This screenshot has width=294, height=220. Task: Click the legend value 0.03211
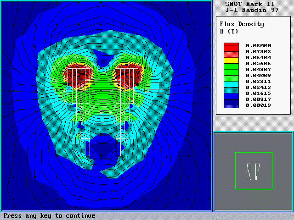click(x=258, y=82)
